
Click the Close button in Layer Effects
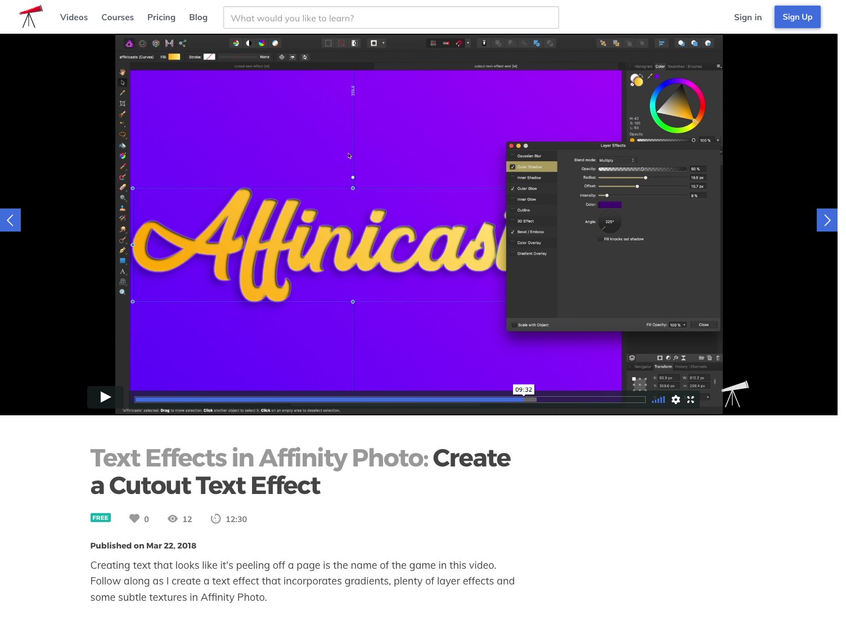pyautogui.click(x=703, y=324)
